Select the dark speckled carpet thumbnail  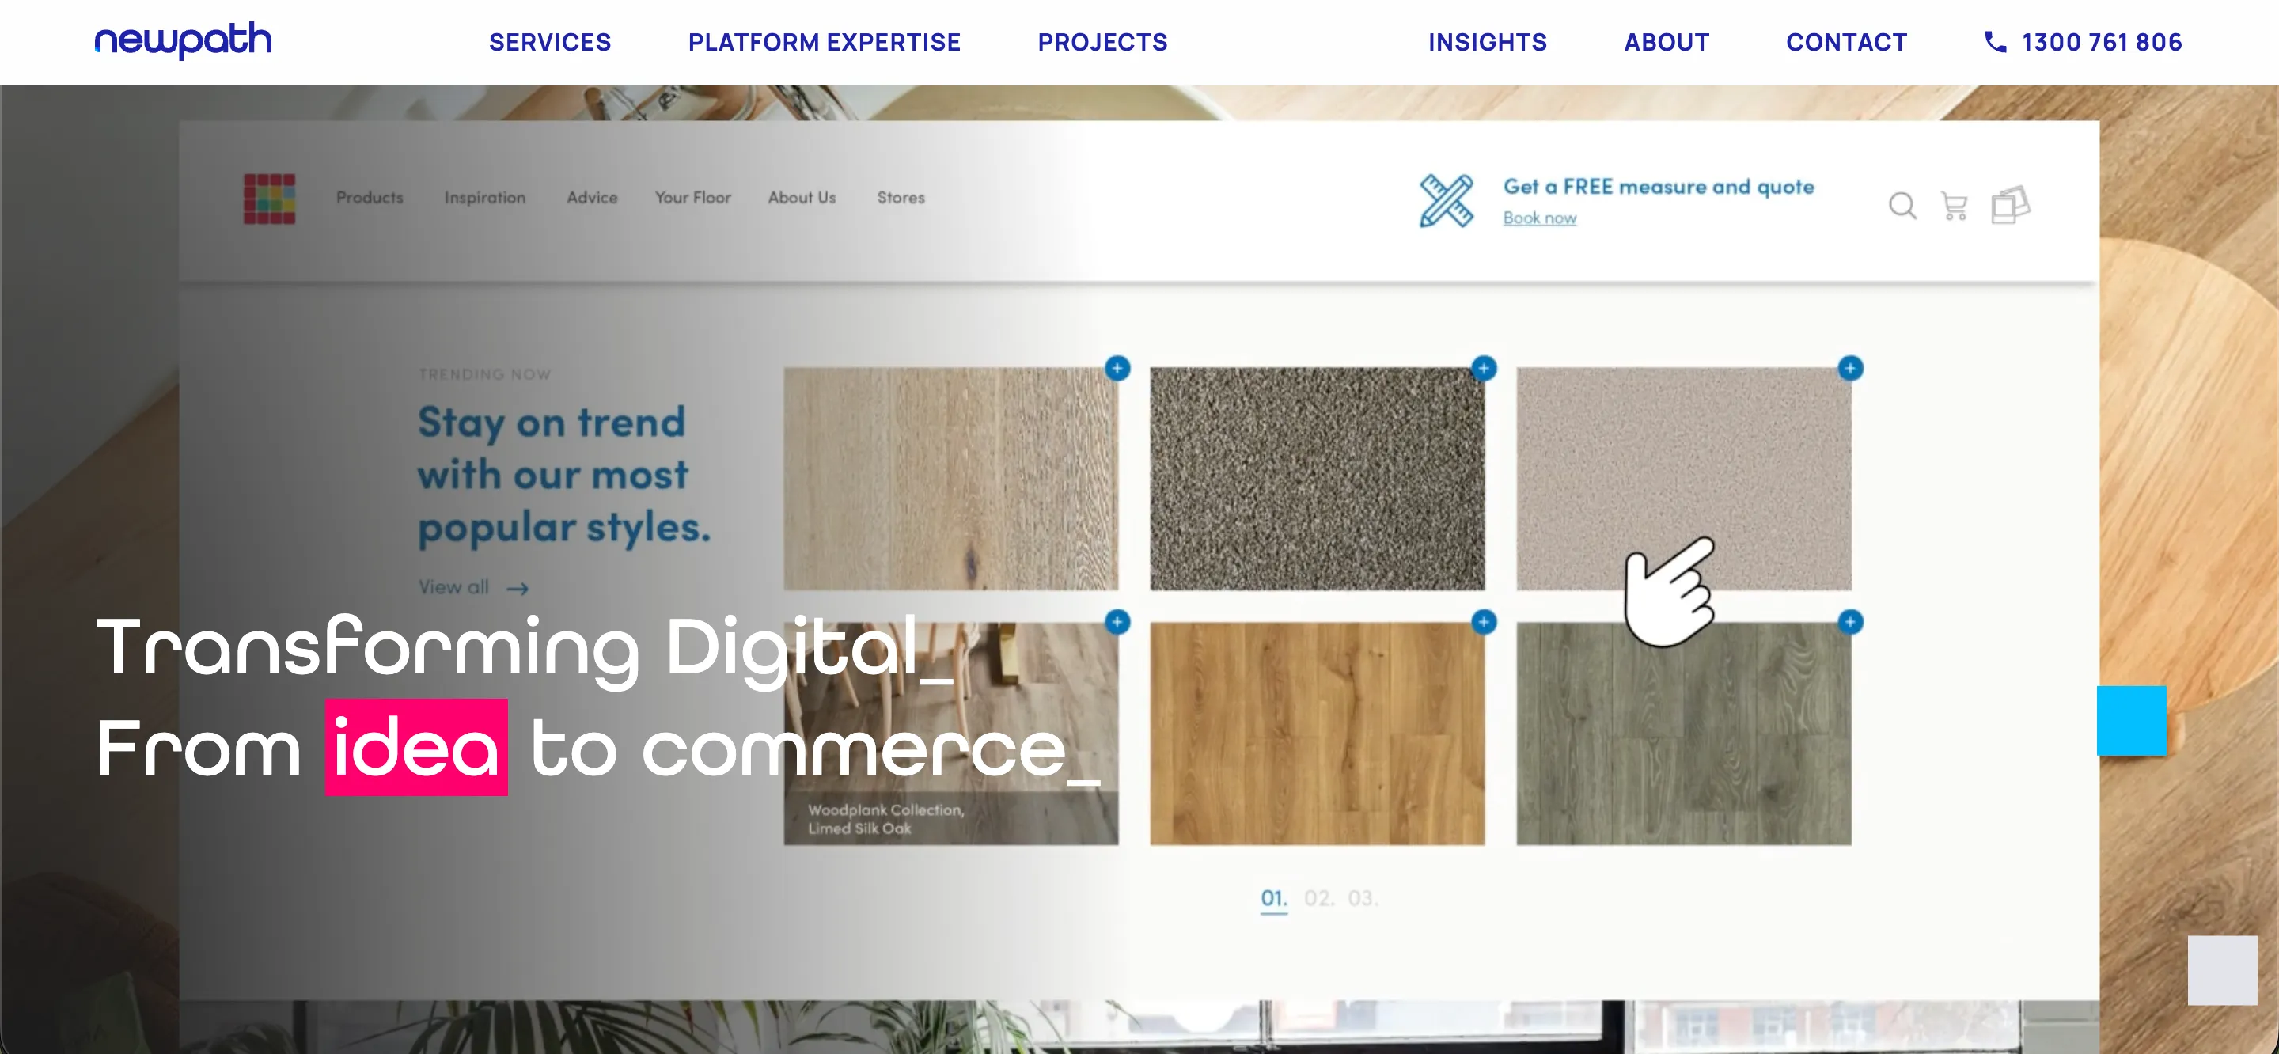1317,479
